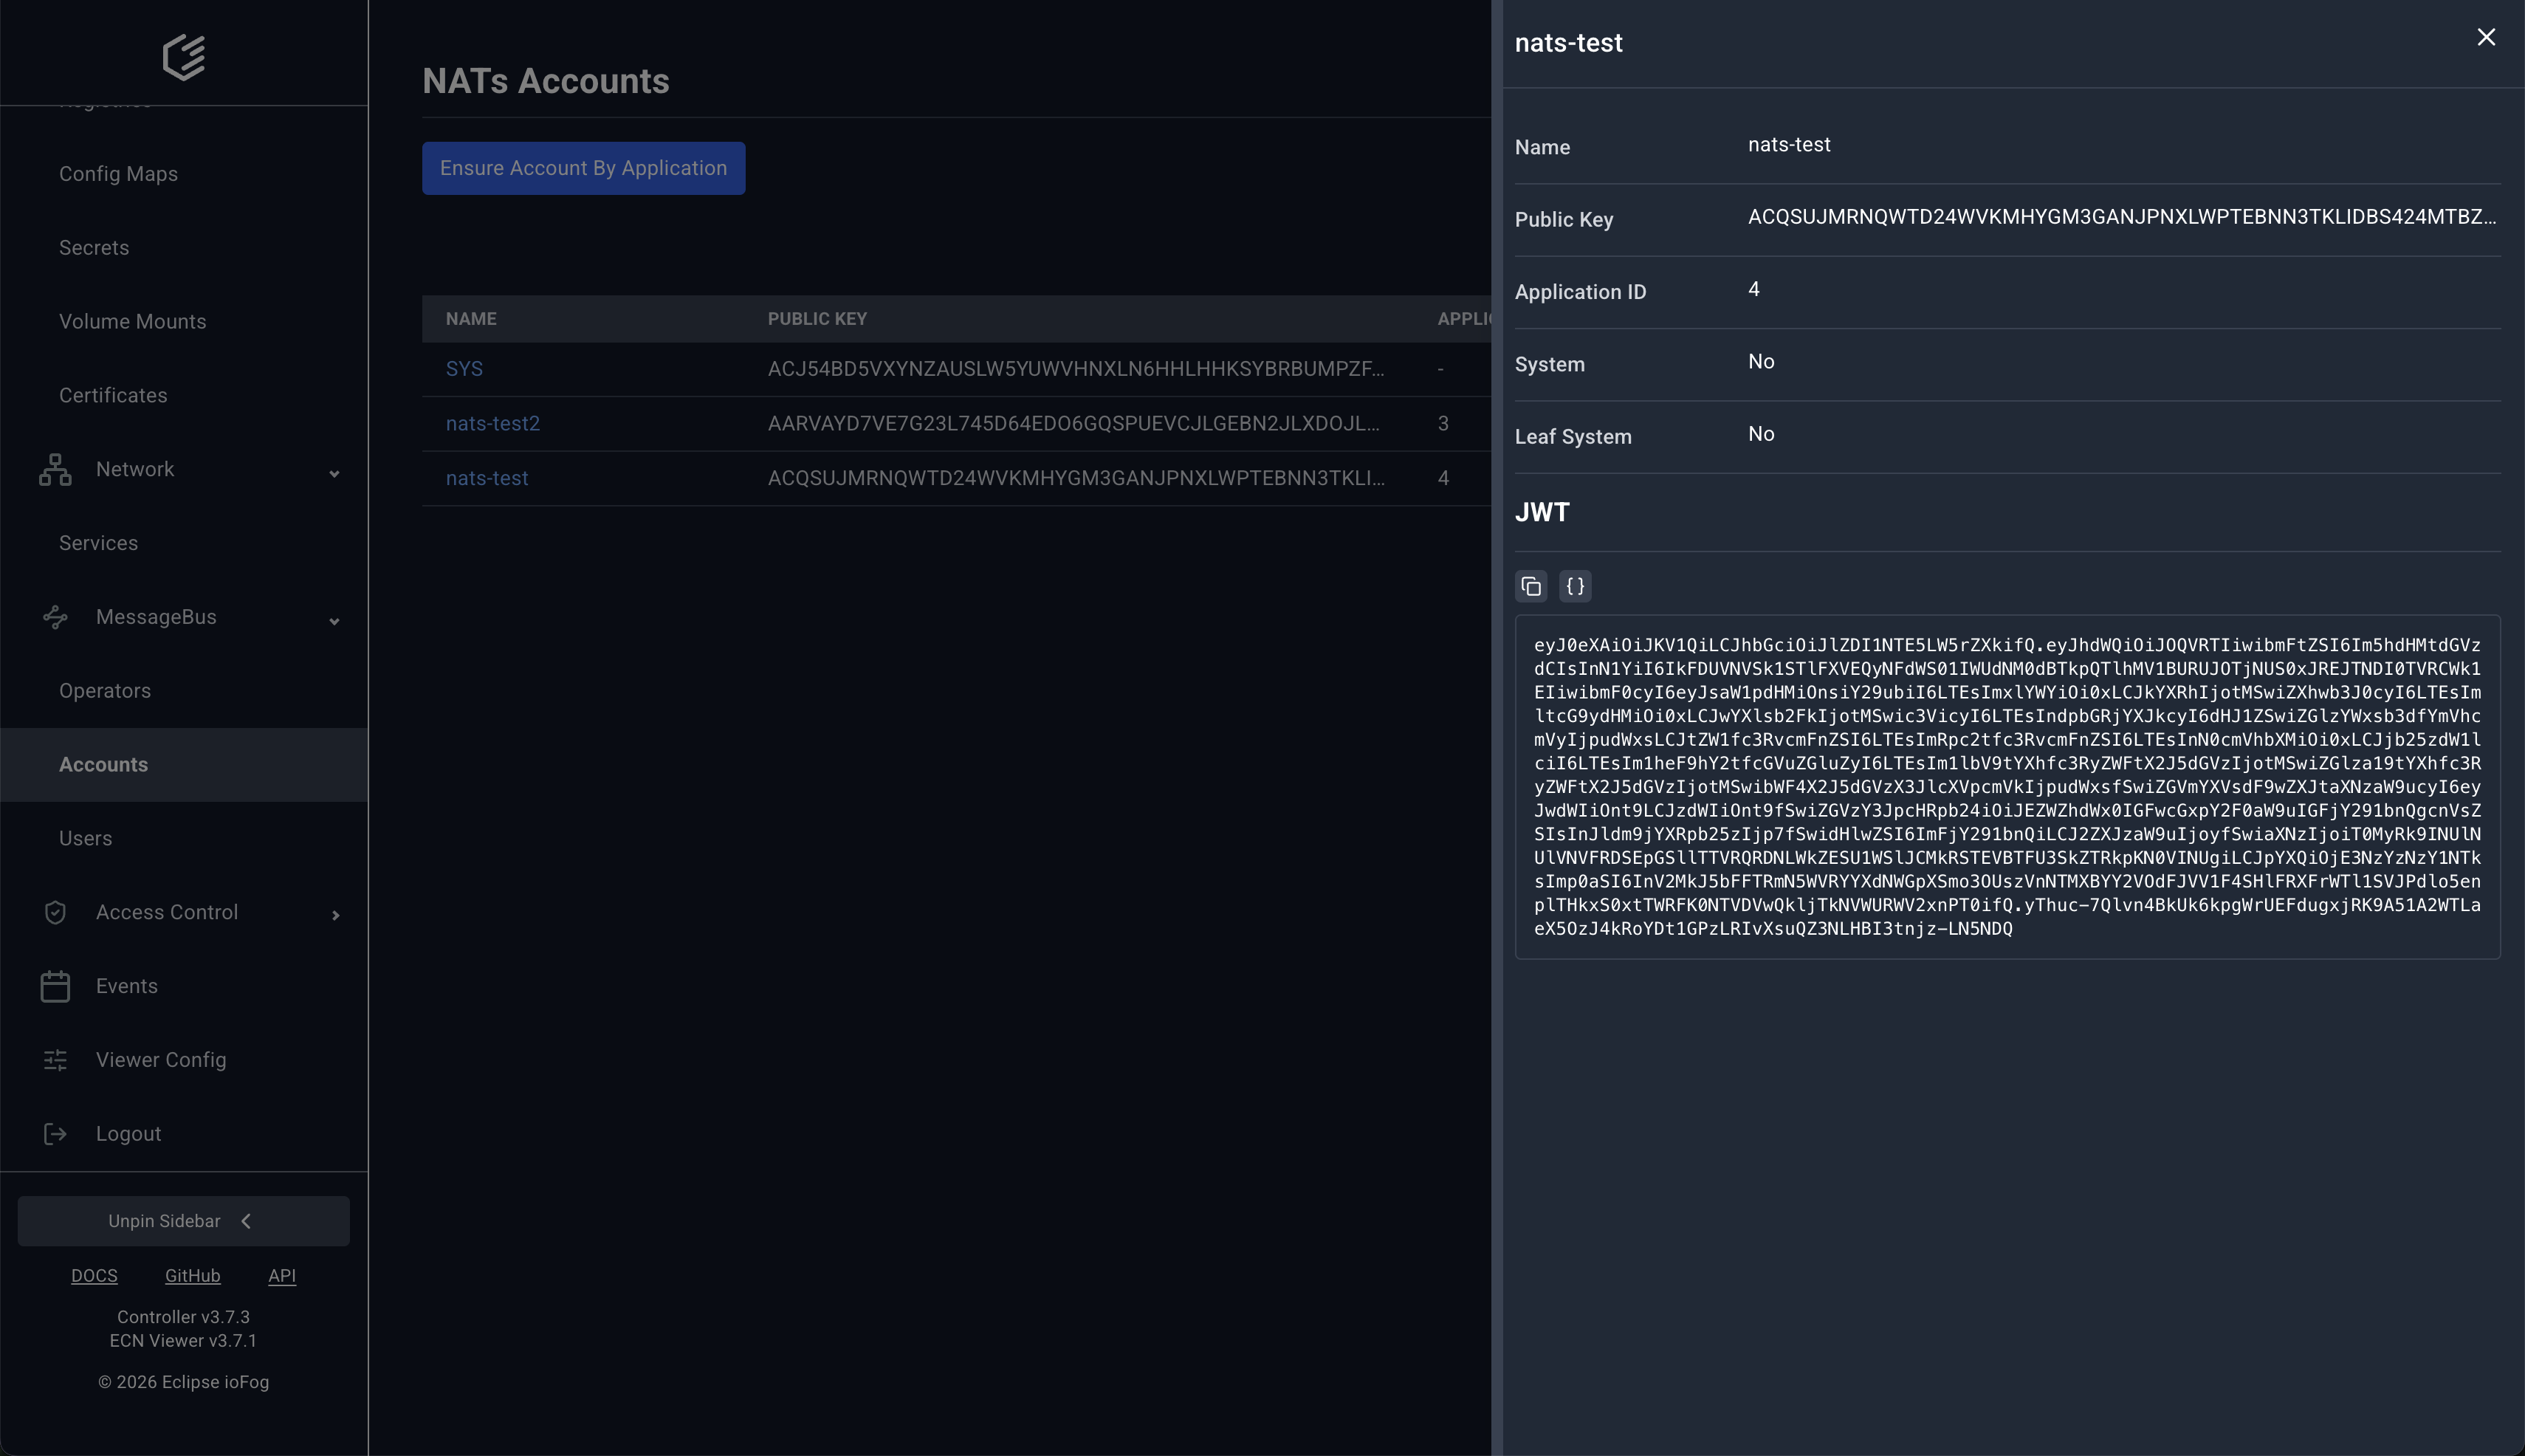Image resolution: width=2525 pixels, height=1456 pixels.
Task: Expand the Access Control section
Action: pyautogui.click(x=335, y=915)
